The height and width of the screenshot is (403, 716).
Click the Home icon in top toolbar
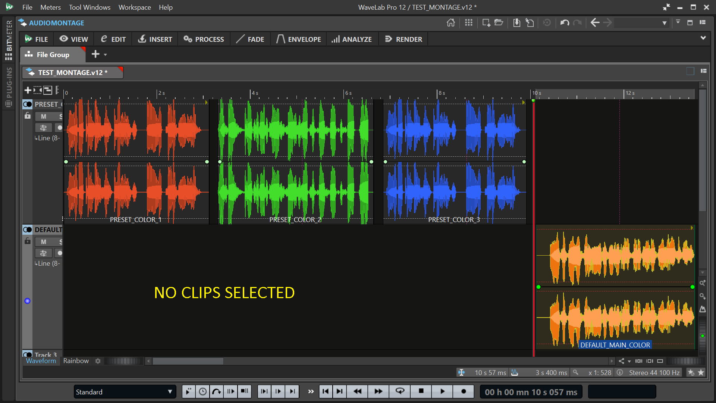click(450, 23)
